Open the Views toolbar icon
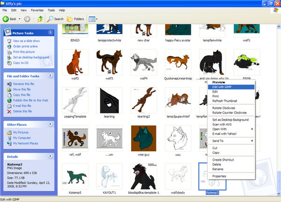This screenshot has width=281, height=202. (x=92, y=19)
